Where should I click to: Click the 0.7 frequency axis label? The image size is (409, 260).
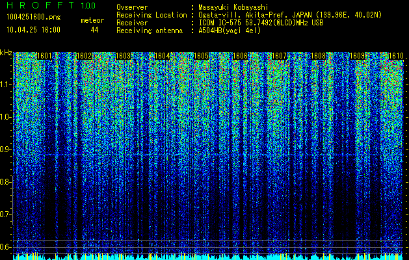6,214
